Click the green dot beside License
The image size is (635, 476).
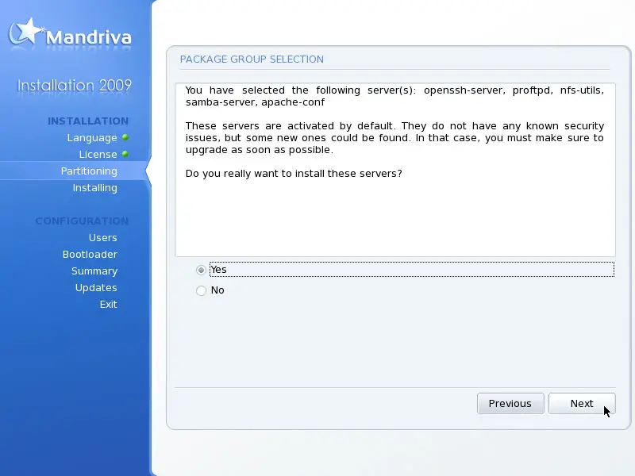tap(125, 154)
